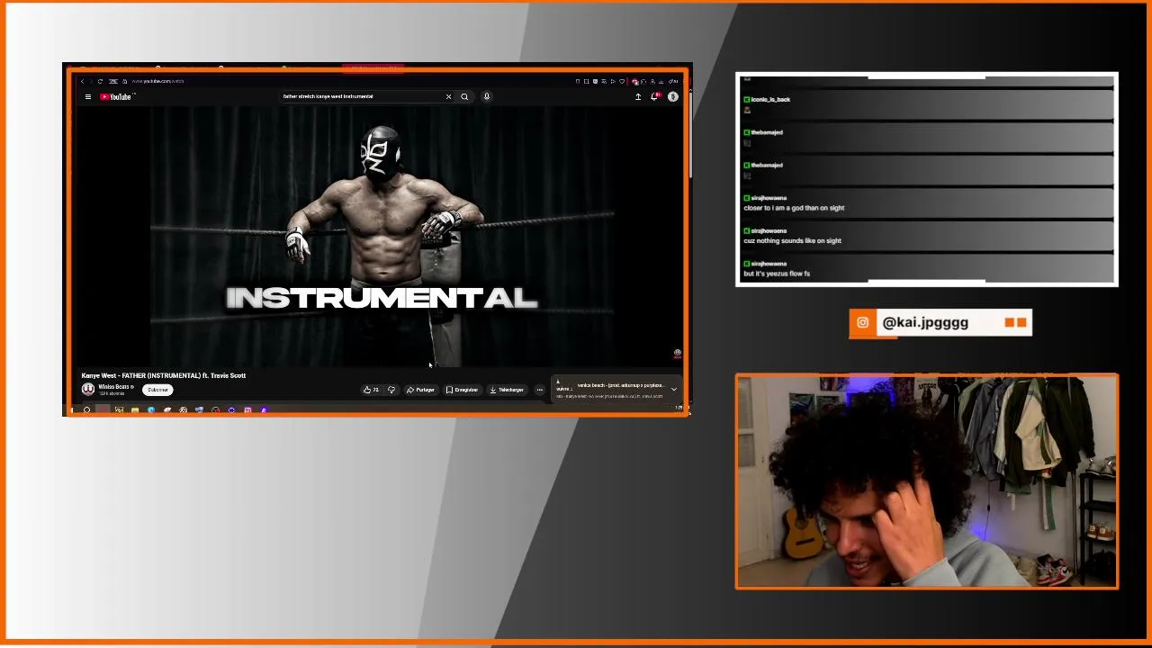Click the browser address bar URL
Image resolution: width=1152 pixels, height=648 pixels.
(x=158, y=81)
